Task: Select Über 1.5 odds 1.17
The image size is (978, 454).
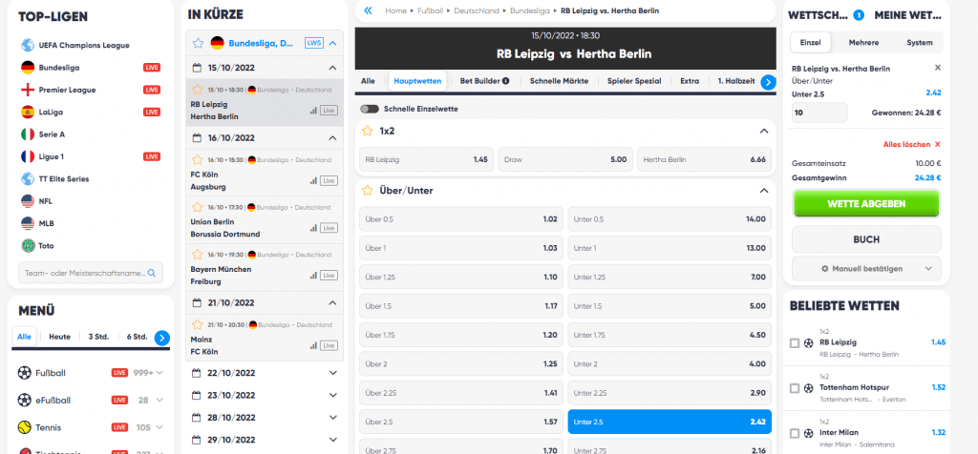Action: point(461,306)
